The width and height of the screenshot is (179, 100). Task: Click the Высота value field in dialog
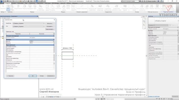pos(42,41)
